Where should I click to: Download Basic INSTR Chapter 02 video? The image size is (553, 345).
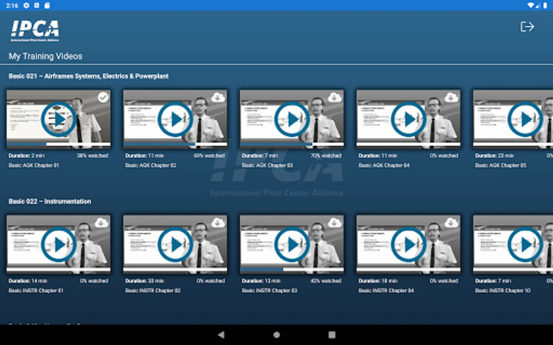click(218, 223)
